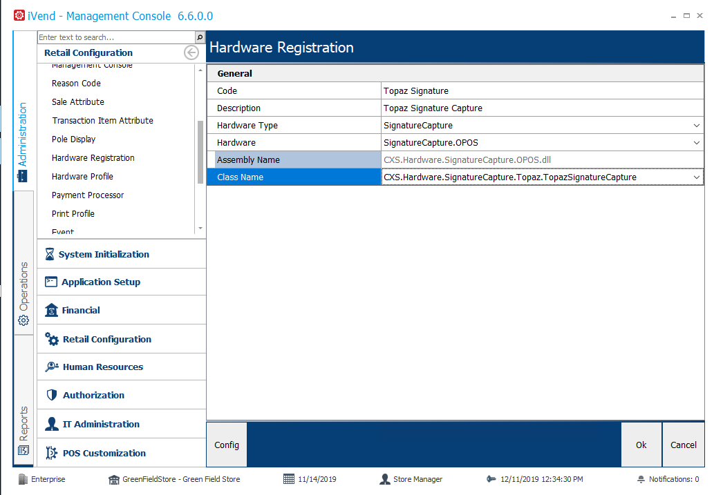This screenshot has width=714, height=495.
Task: Open the Human Resources section
Action: point(122,367)
